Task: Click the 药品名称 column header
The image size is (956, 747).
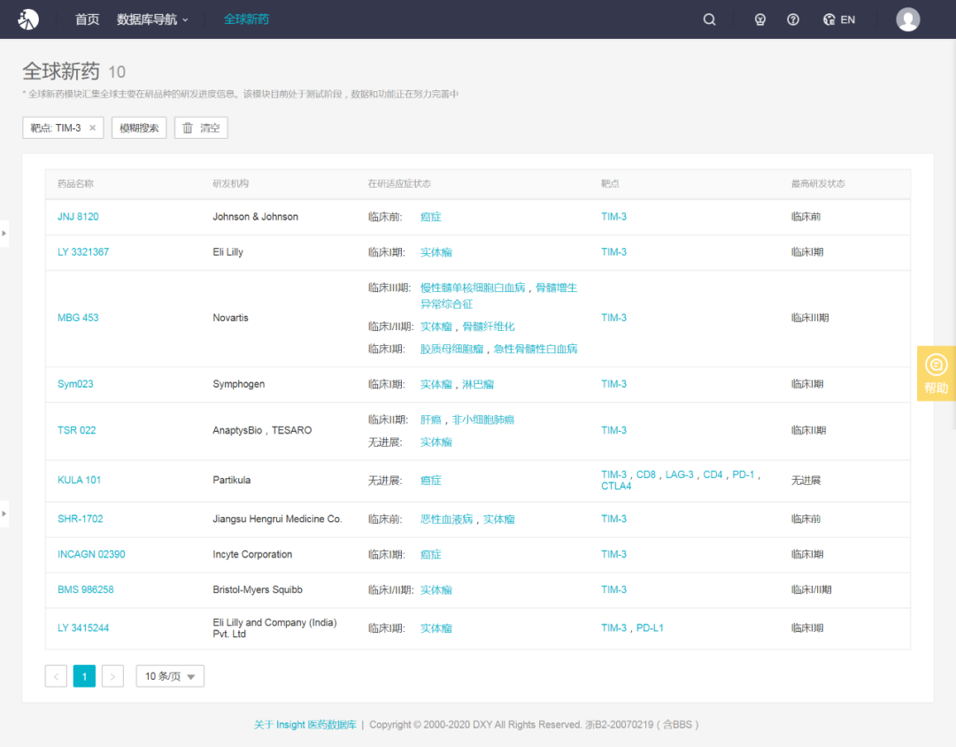Action: [75, 184]
